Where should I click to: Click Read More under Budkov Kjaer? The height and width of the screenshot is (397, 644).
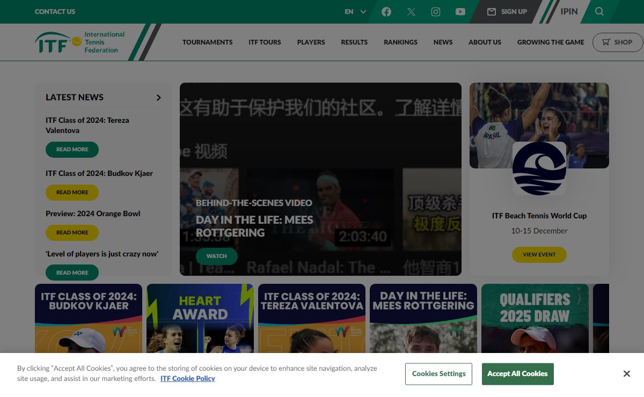click(72, 192)
